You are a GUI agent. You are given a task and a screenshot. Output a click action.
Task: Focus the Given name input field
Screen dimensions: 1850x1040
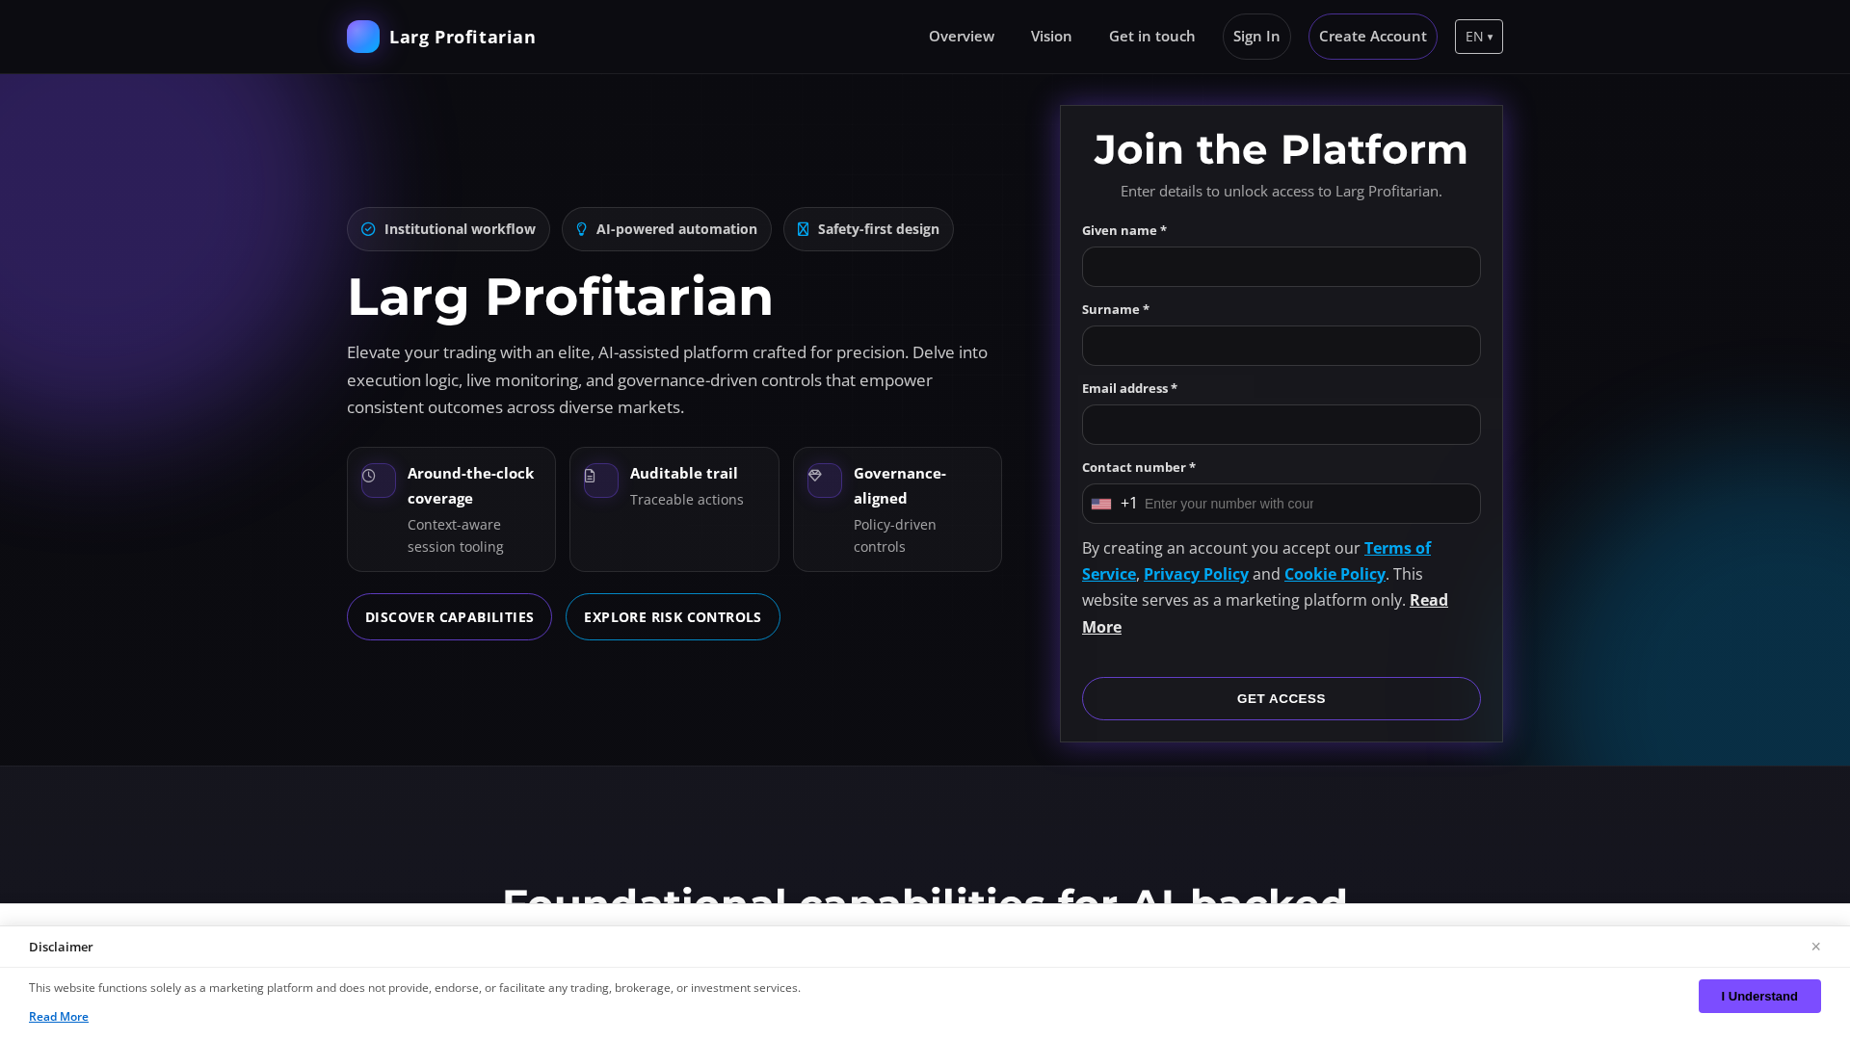pyautogui.click(x=1282, y=267)
